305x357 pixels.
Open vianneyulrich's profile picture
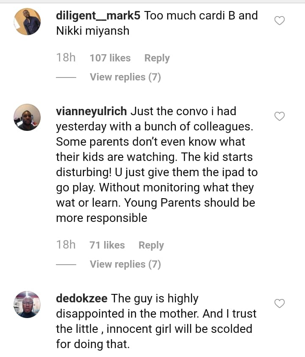28,117
